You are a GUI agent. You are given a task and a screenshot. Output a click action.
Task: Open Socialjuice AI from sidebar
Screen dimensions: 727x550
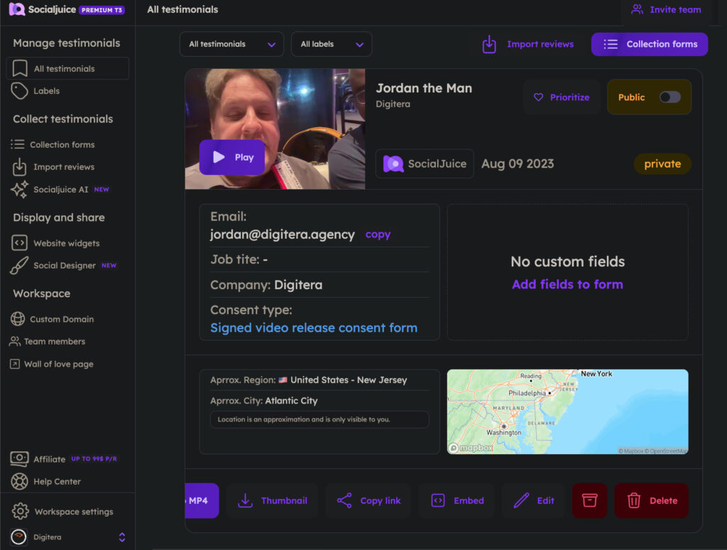(x=60, y=190)
